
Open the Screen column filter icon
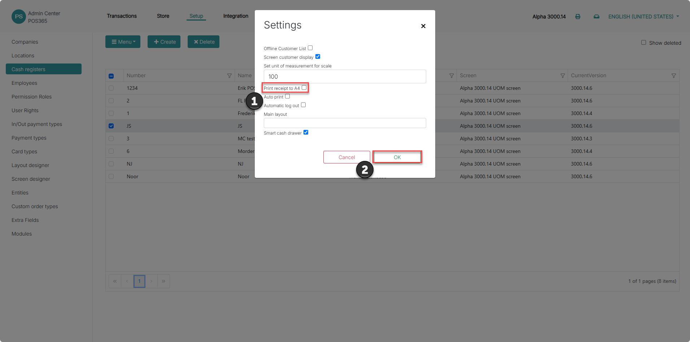563,76
